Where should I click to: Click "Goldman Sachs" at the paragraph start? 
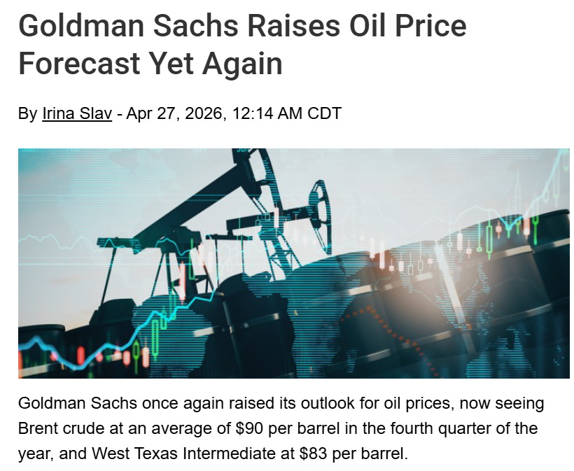coord(78,403)
